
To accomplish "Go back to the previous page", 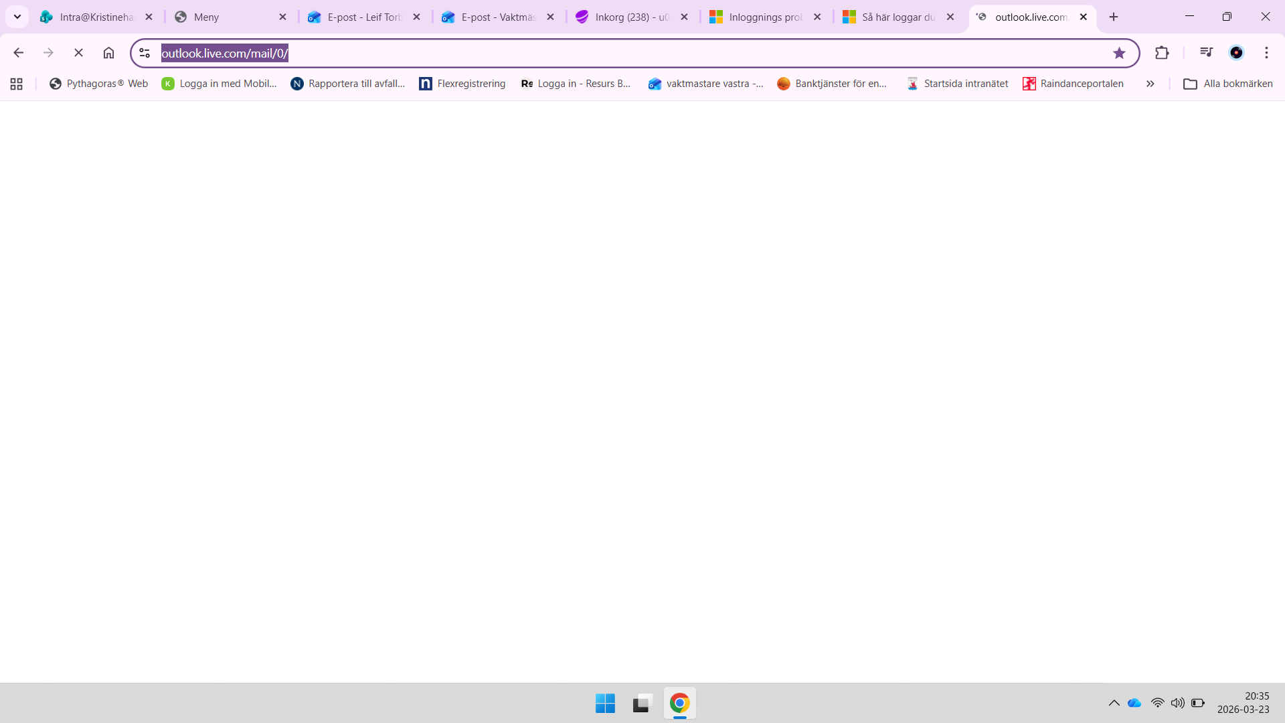I will coord(19,53).
